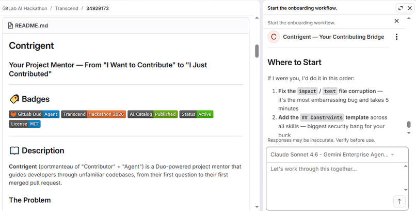Send the chat message with arrow button
Screen dimensions: 416x211
tap(399, 201)
